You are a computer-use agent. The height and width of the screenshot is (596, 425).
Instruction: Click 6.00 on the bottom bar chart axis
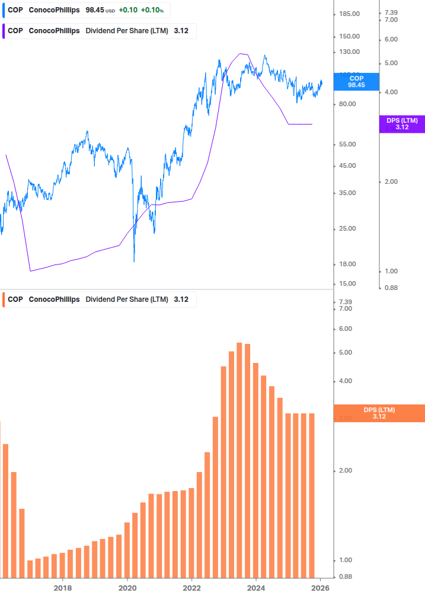[346, 329]
